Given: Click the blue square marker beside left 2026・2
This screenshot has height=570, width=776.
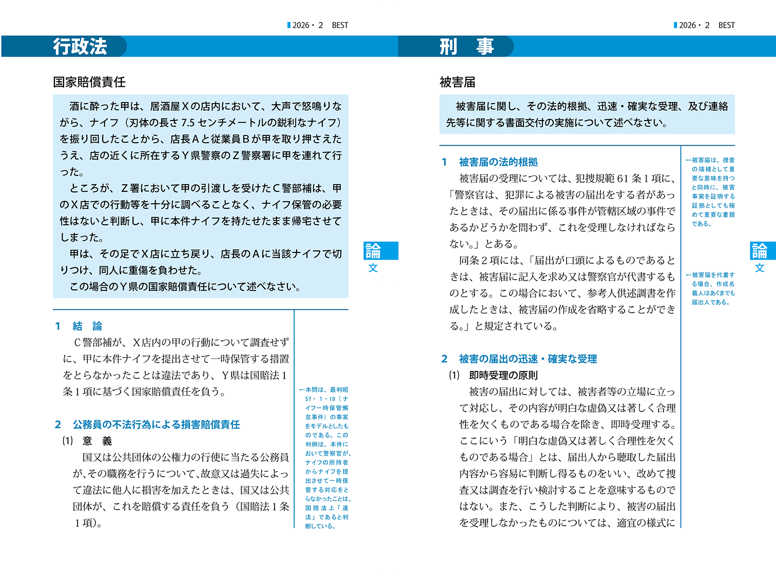Looking at the screenshot, I should (x=289, y=25).
